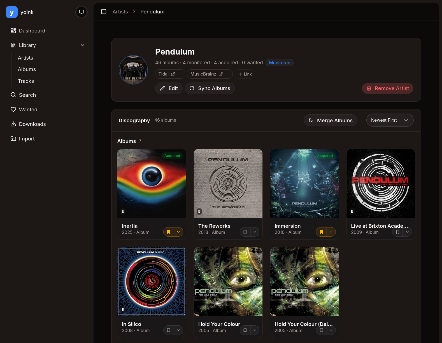Toggle sidebar panel icon beside Artists breadcrumb
This screenshot has height=343, width=442.
pos(104,11)
